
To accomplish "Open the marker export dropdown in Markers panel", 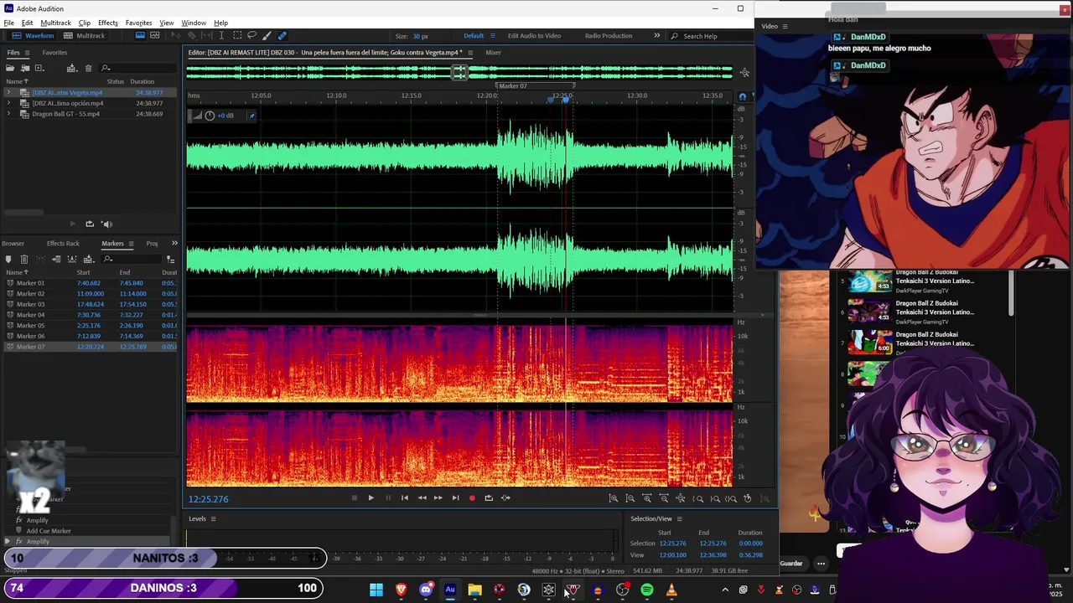I will 89,260.
